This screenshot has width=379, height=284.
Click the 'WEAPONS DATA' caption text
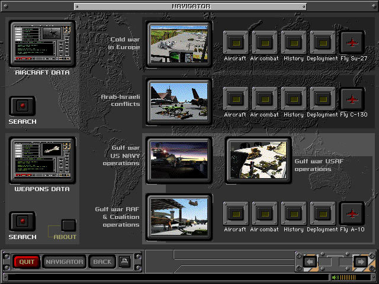tap(42, 189)
